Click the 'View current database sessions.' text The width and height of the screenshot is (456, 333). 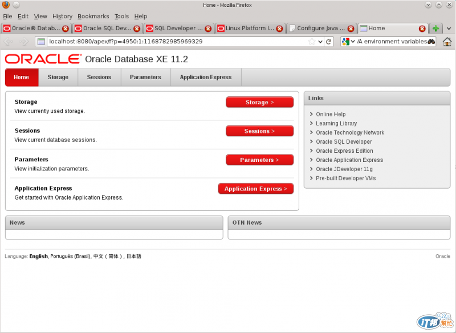click(x=55, y=140)
